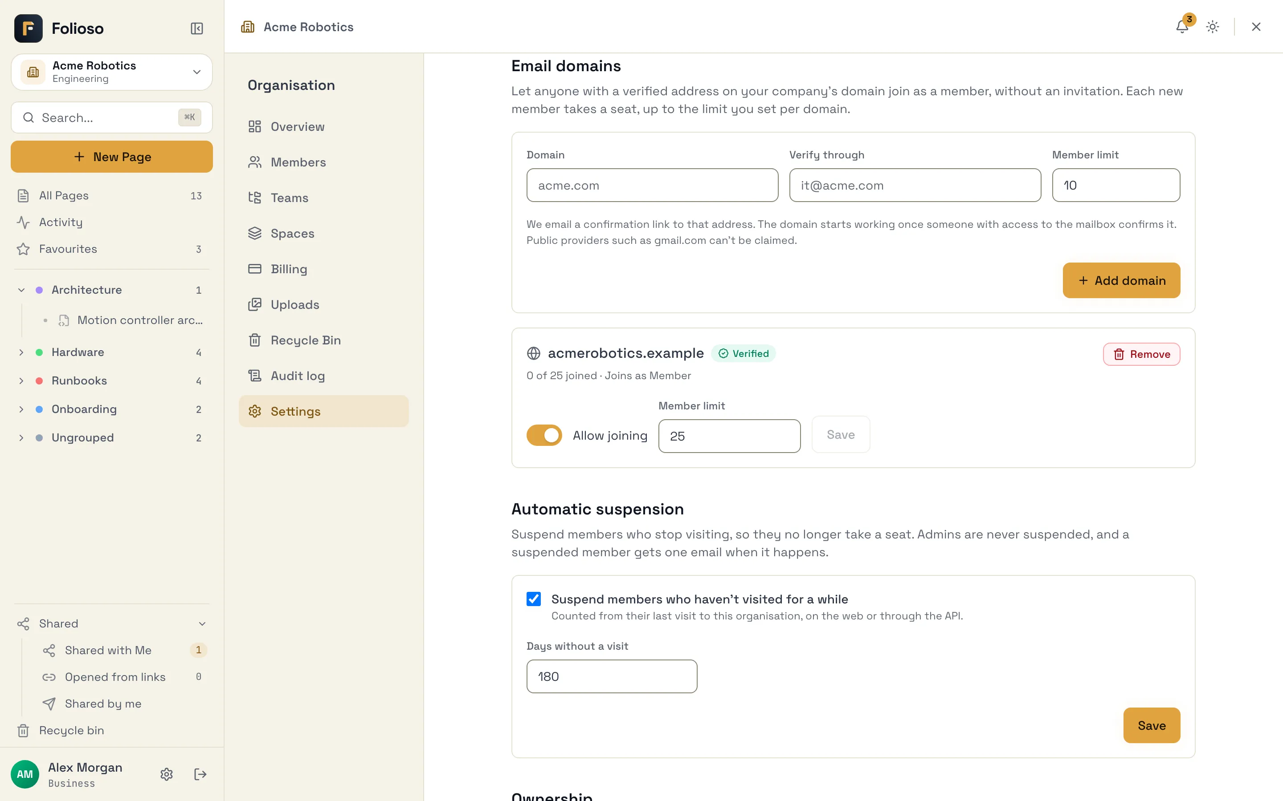
Task: Open Acme Robotics workspace switcher
Action: (x=111, y=72)
